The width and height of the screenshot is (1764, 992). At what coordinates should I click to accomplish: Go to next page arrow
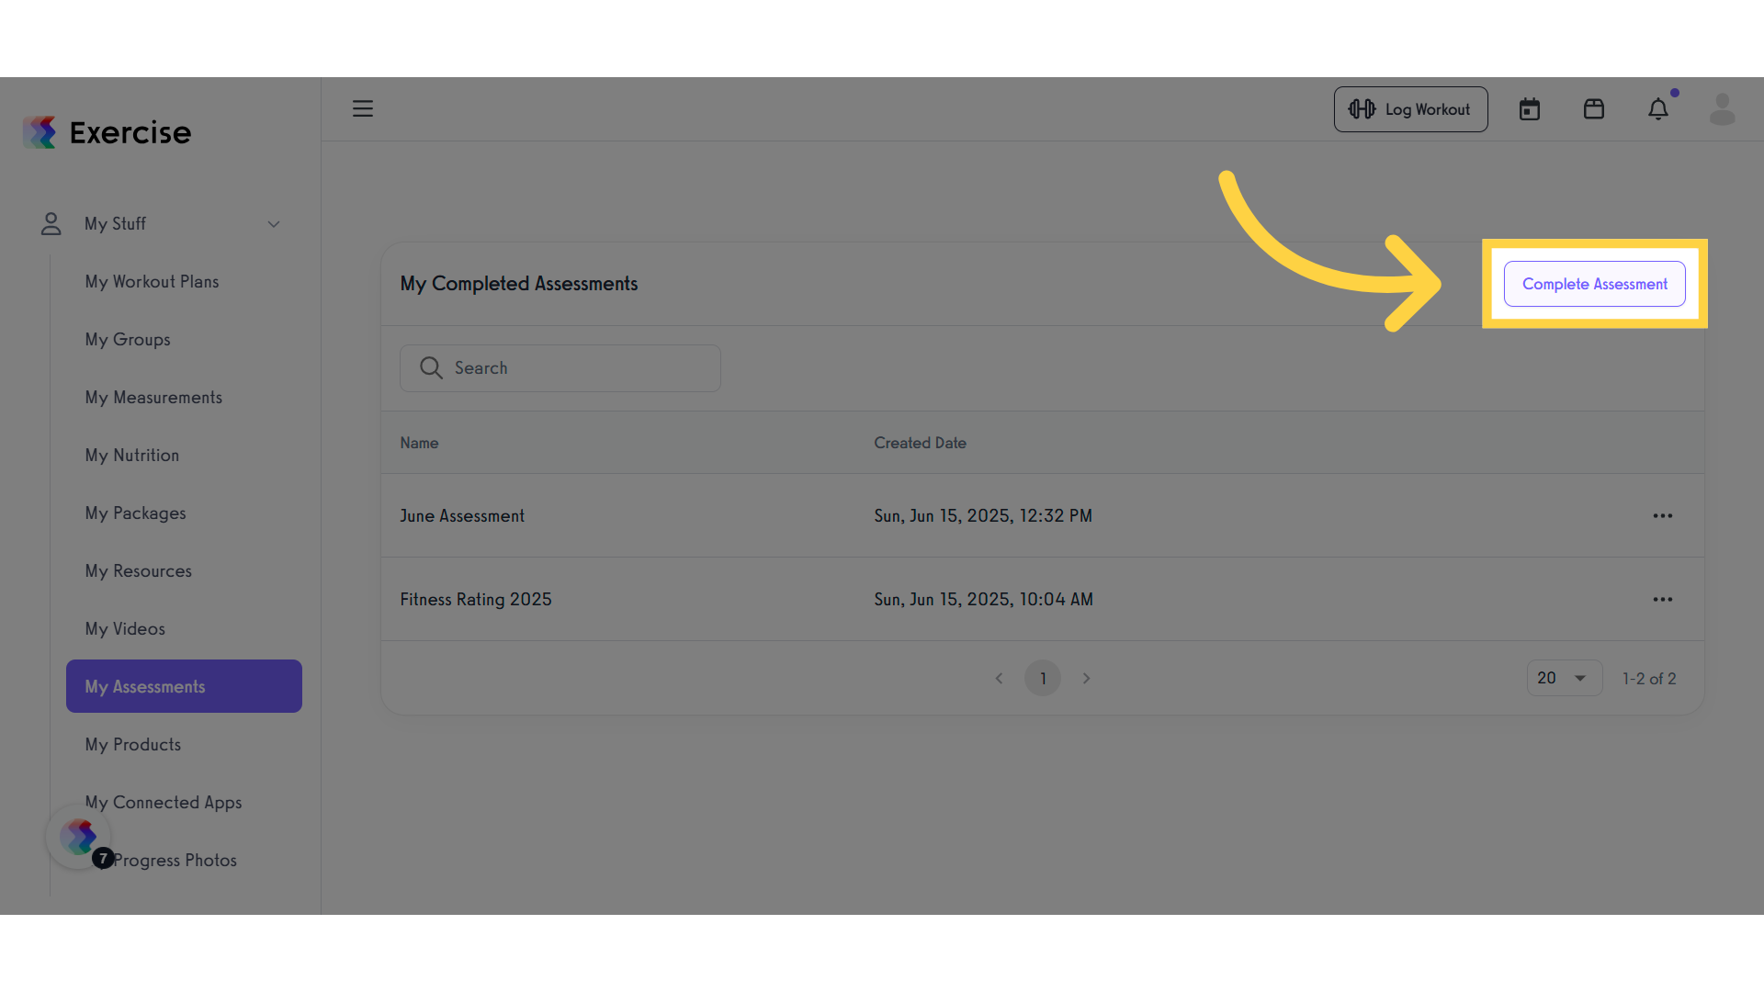pos(1086,679)
